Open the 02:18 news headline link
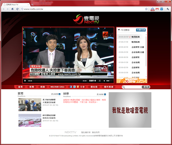 [x=49, y=101]
